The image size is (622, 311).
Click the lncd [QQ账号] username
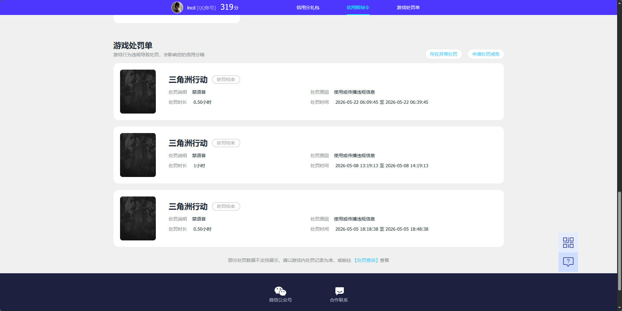(201, 7)
